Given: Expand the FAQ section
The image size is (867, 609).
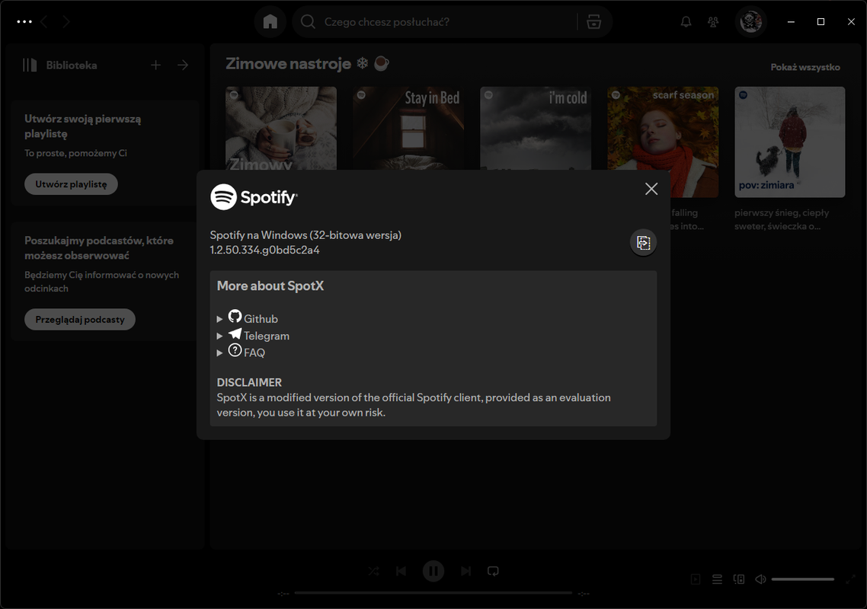Looking at the screenshot, I should pyautogui.click(x=219, y=352).
